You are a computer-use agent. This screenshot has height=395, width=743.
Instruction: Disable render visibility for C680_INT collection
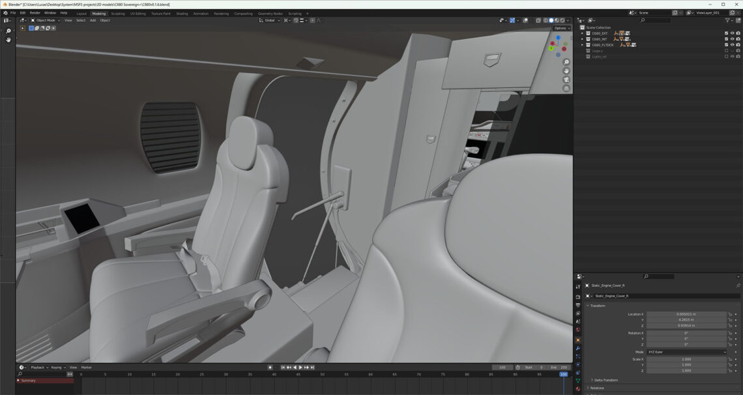pyautogui.click(x=738, y=39)
